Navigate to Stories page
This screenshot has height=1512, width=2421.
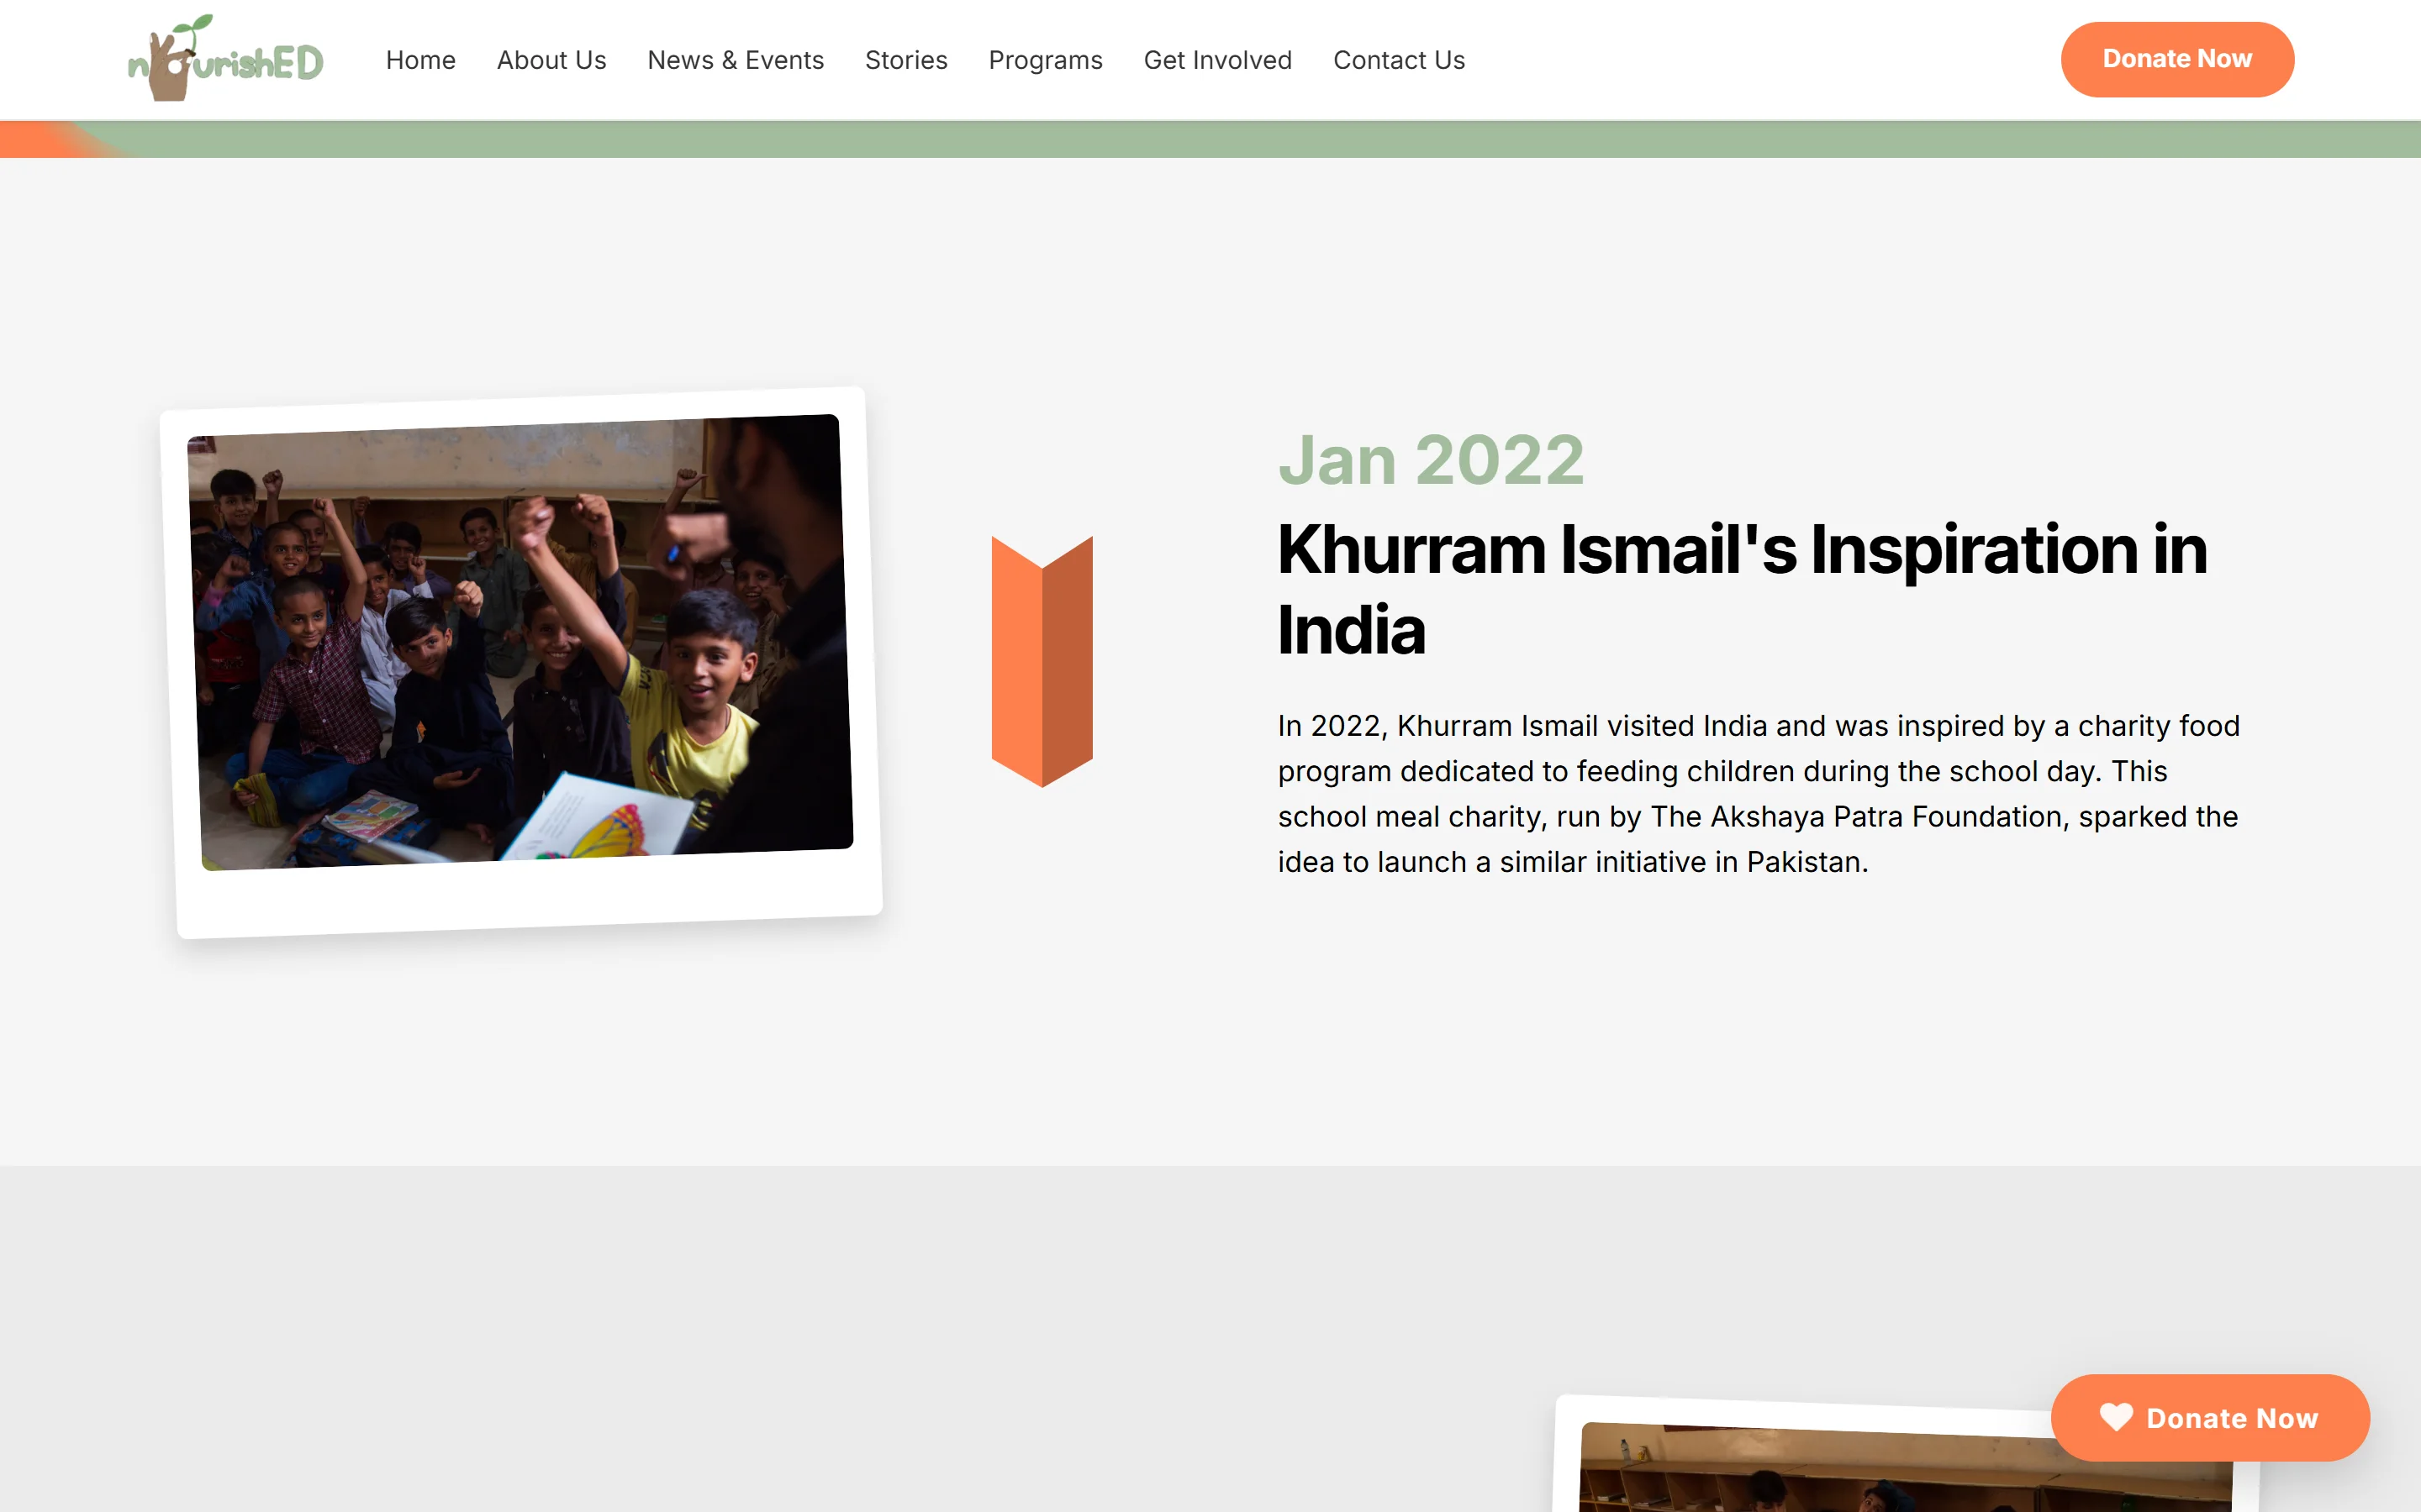905,60
